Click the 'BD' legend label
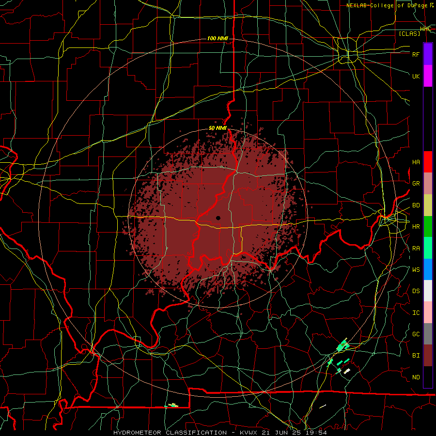Screen dimensions: 436x436 [416, 205]
